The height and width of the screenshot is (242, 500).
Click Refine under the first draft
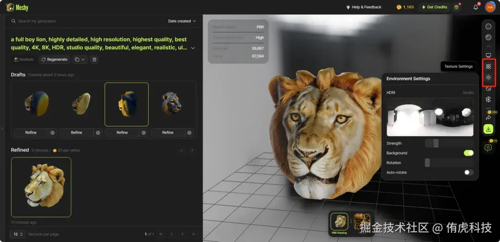point(31,133)
